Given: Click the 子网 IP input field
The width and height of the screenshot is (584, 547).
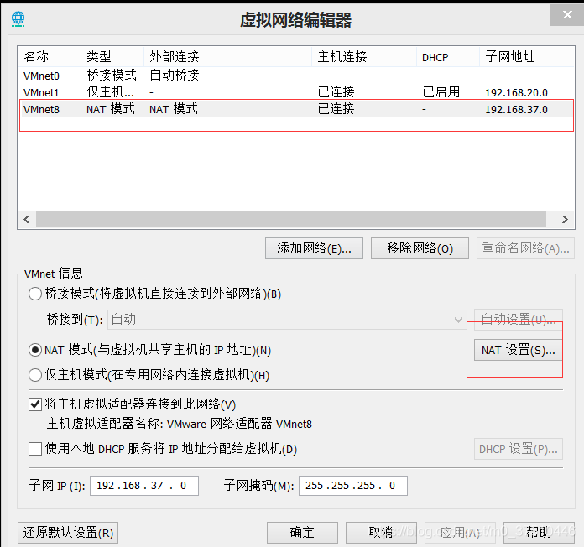Looking at the screenshot, I should pyautogui.click(x=144, y=486).
